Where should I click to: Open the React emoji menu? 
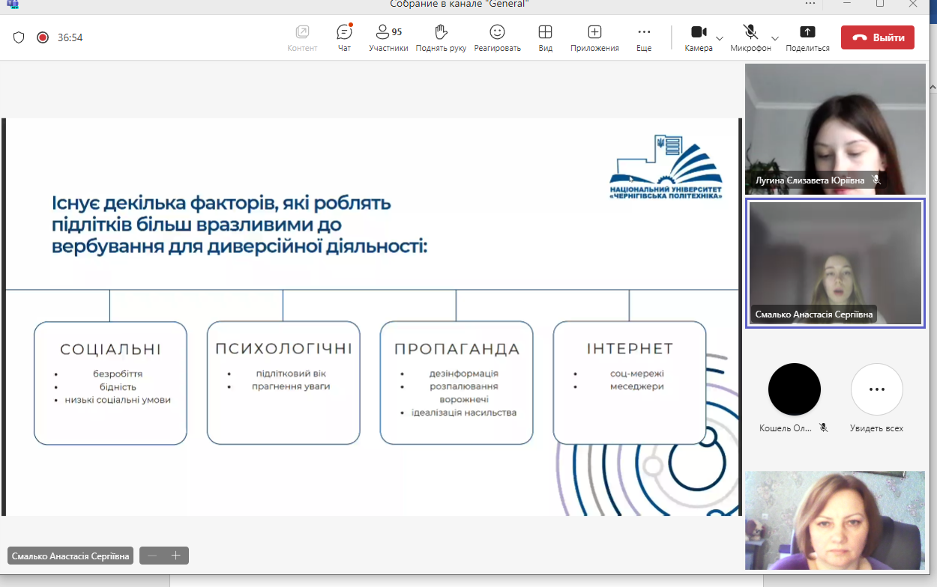pos(497,33)
